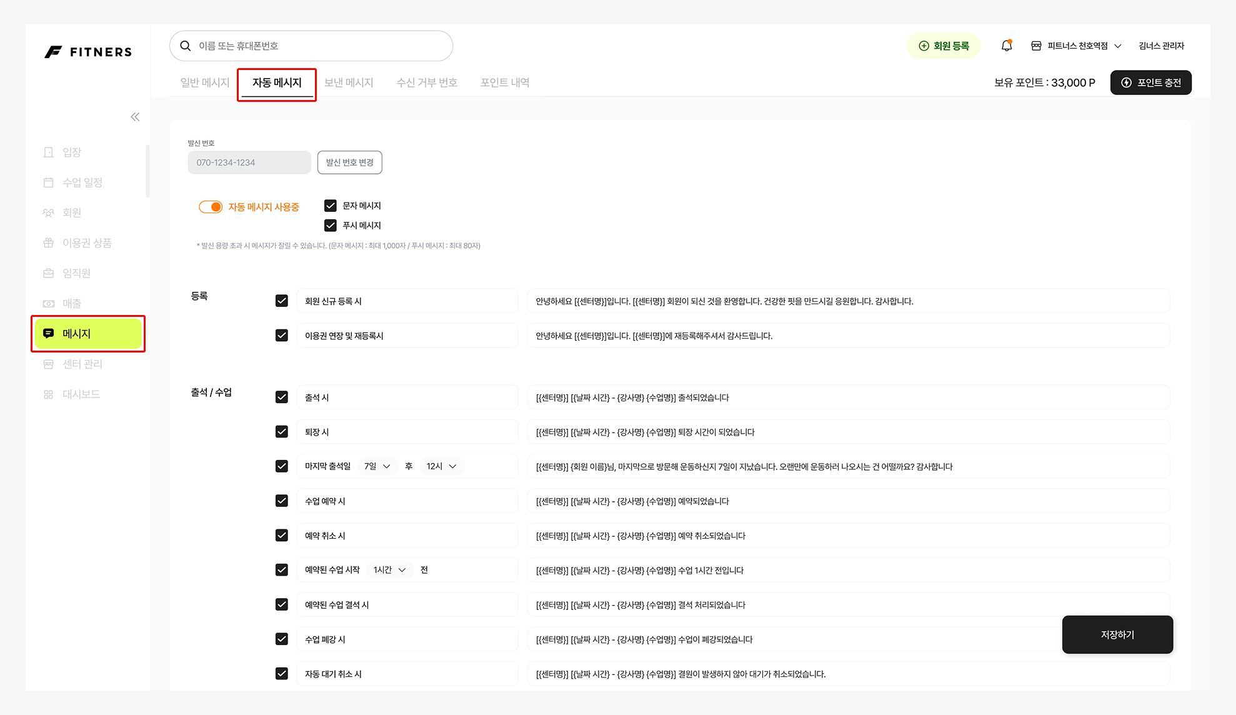Go to 대시보드 in the sidebar
1236x715 pixels.
(87, 394)
